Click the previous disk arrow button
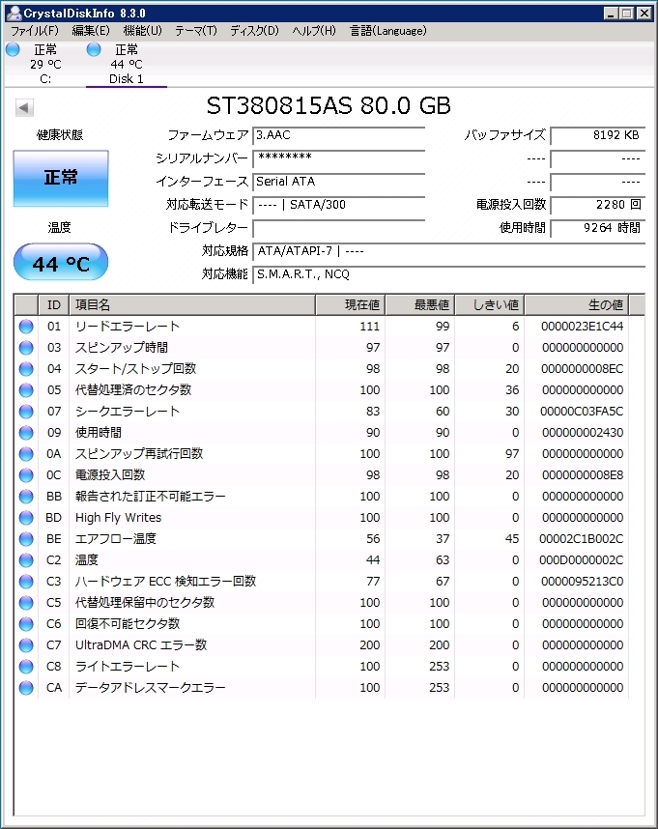The image size is (658, 829). pos(24,108)
